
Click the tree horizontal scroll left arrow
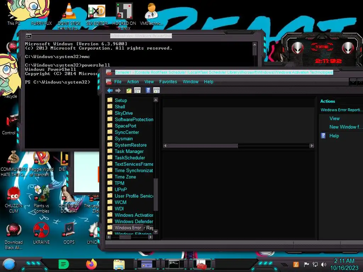pyautogui.click(x=108, y=237)
